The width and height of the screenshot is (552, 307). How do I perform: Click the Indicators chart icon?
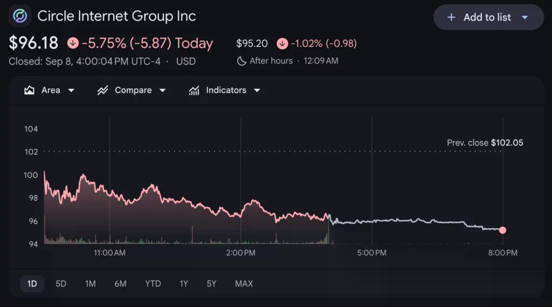(x=194, y=90)
